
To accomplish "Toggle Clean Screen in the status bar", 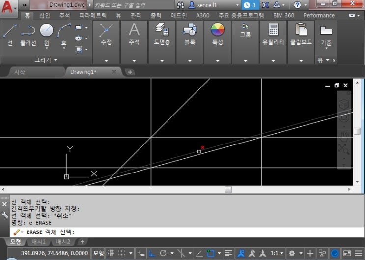I will pos(347,253).
